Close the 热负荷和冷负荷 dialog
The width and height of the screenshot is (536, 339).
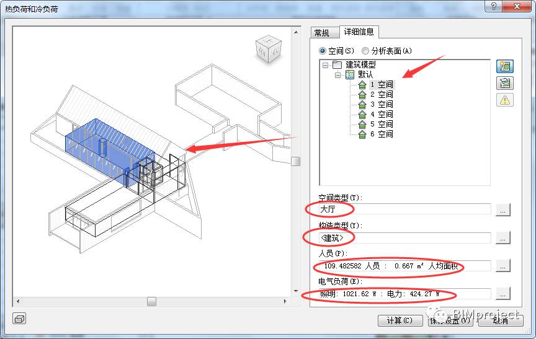pyautogui.click(x=517, y=6)
